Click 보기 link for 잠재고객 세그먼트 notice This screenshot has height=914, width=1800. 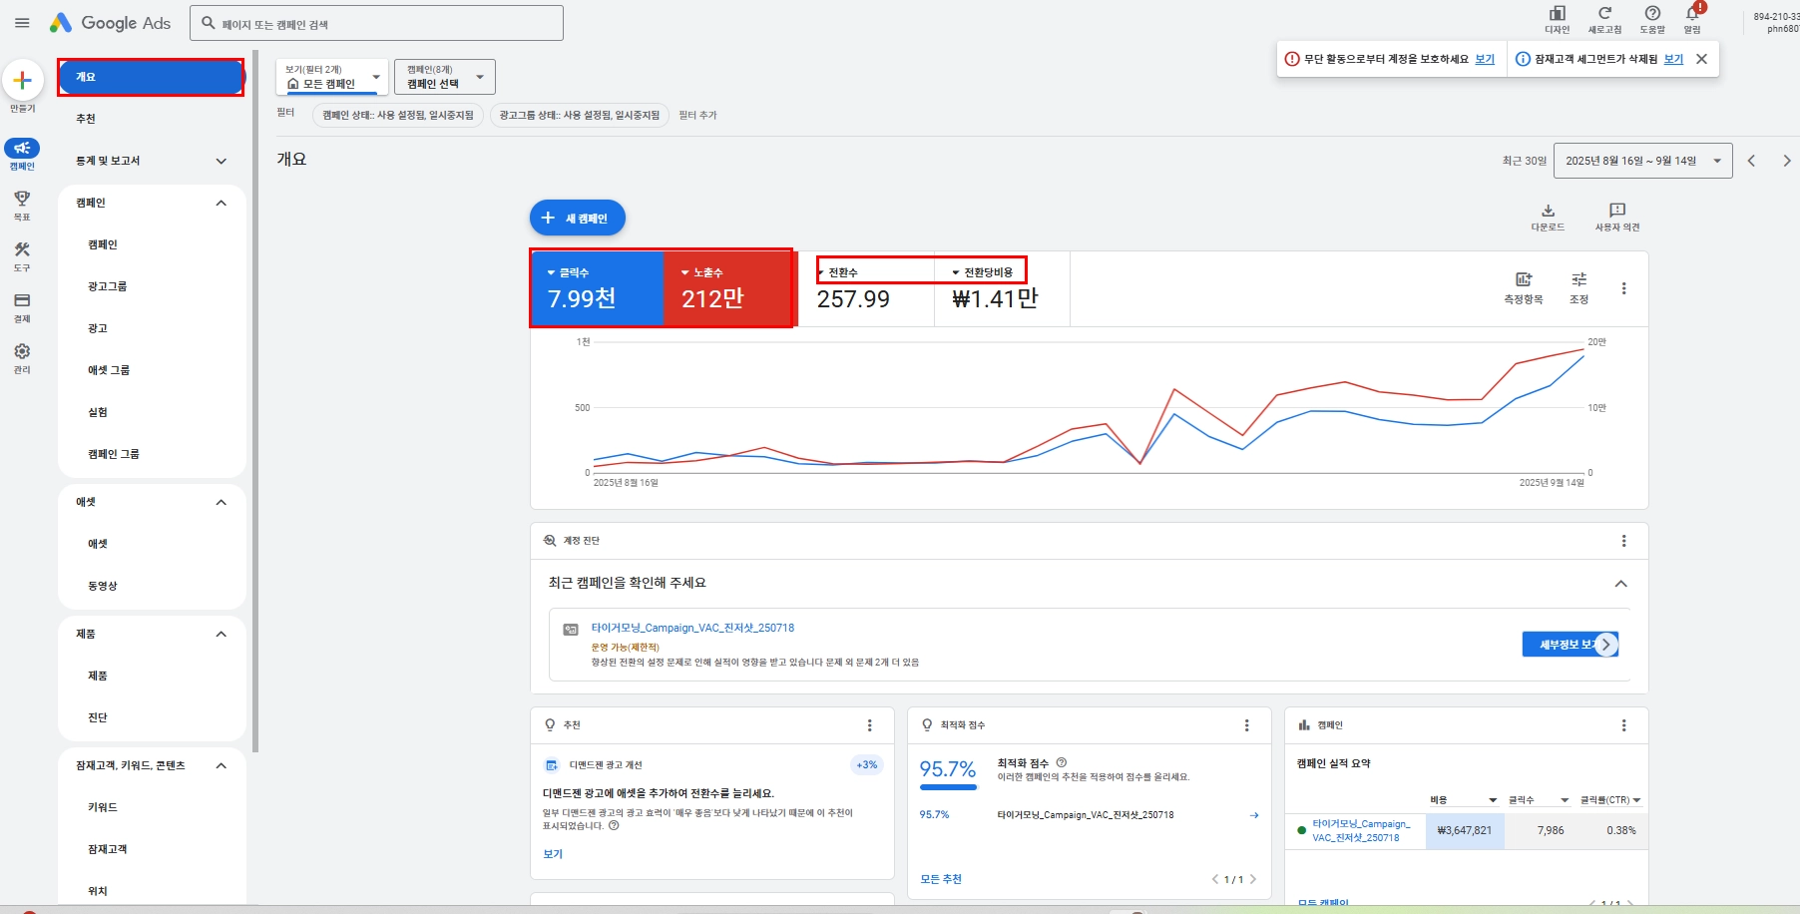coord(1673,59)
